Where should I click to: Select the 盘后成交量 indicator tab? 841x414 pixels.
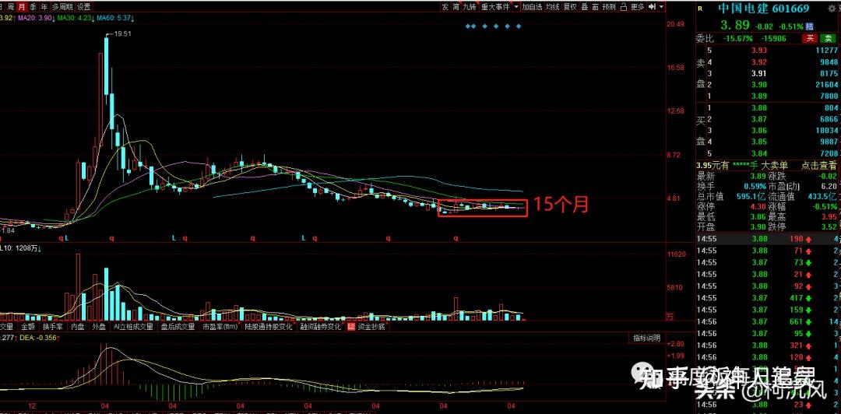pyautogui.click(x=178, y=326)
